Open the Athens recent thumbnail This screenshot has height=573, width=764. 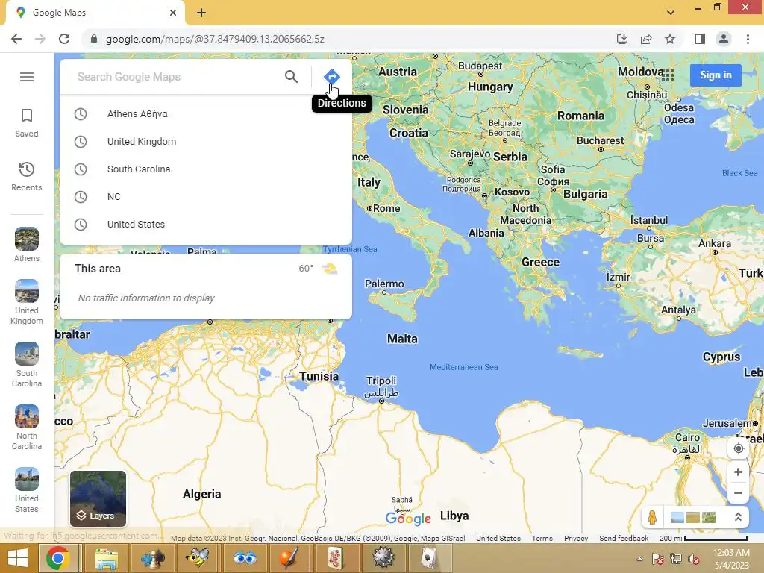click(x=27, y=245)
